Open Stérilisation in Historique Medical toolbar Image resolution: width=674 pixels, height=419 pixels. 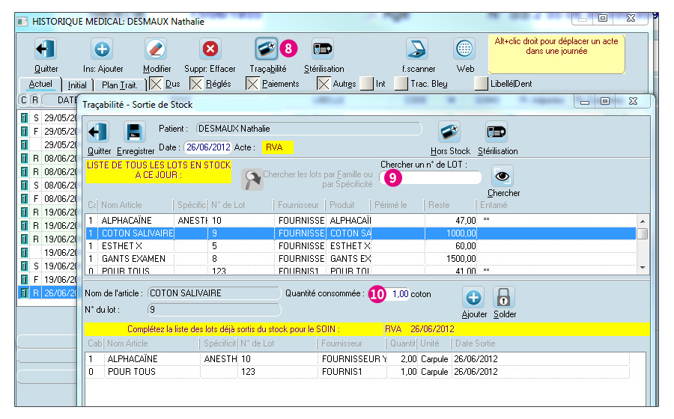(x=322, y=49)
